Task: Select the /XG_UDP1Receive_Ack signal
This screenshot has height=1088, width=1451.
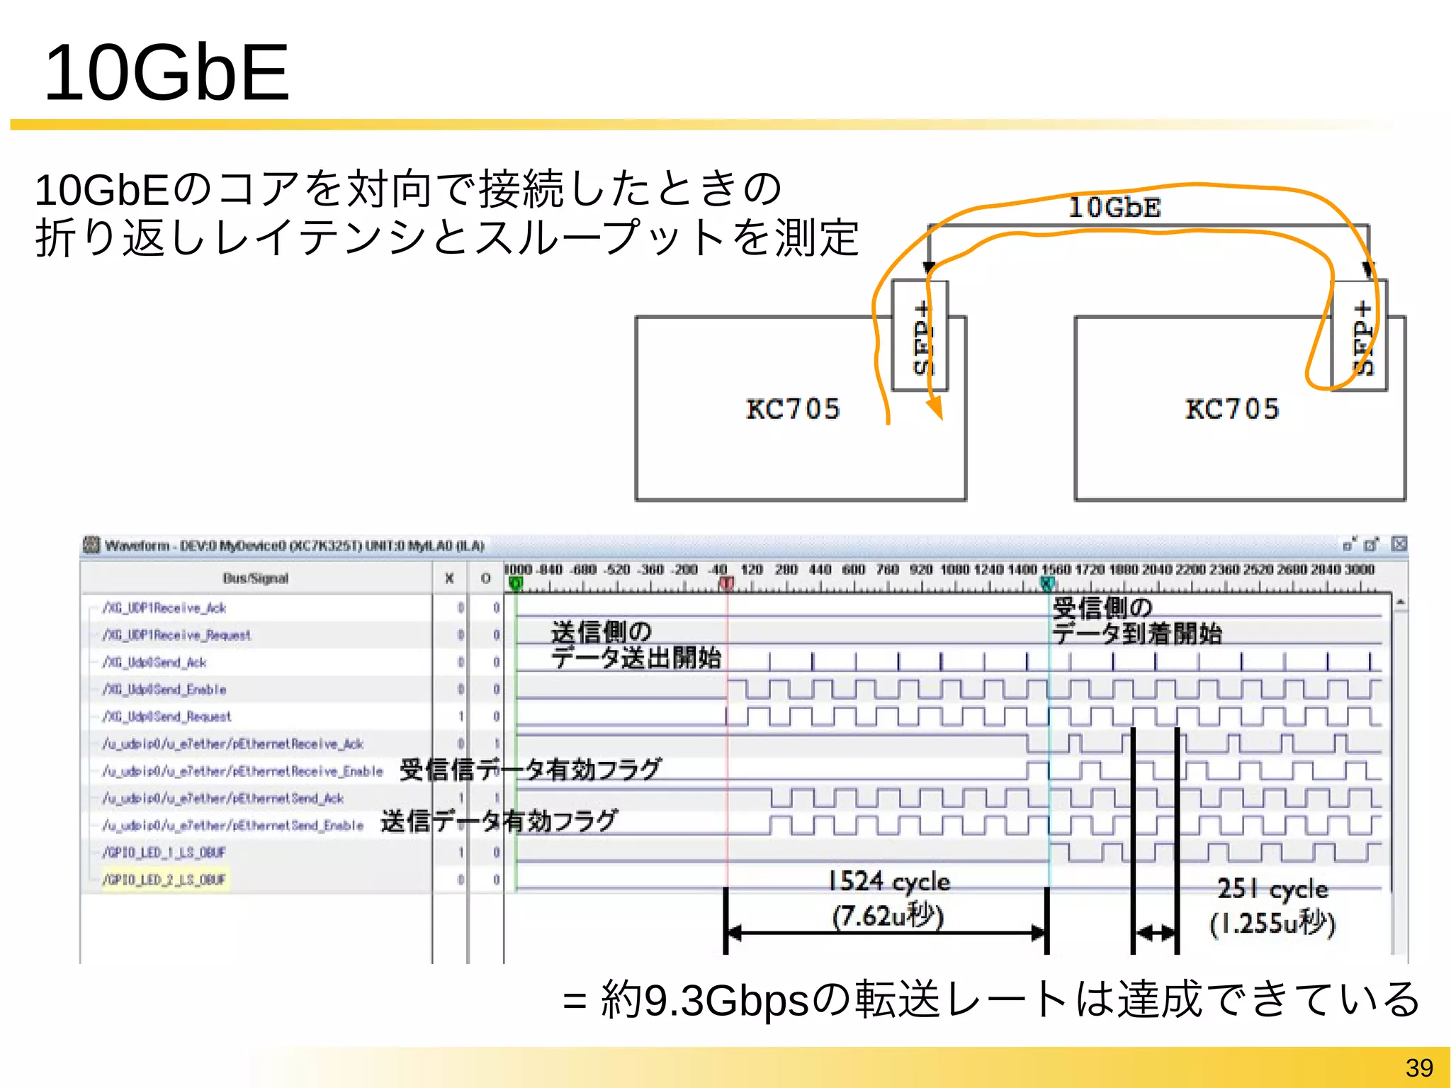Action: 164,608
